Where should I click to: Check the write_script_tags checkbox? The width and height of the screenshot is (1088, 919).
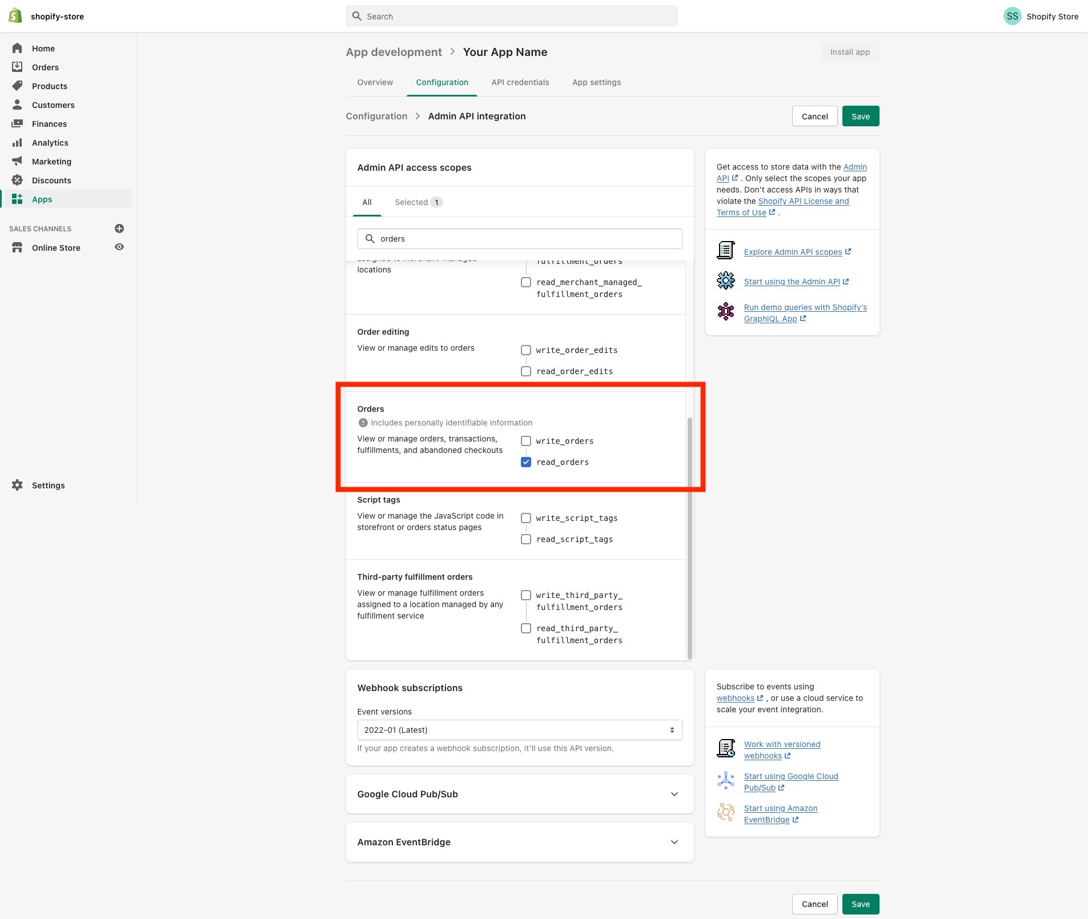[x=526, y=518]
